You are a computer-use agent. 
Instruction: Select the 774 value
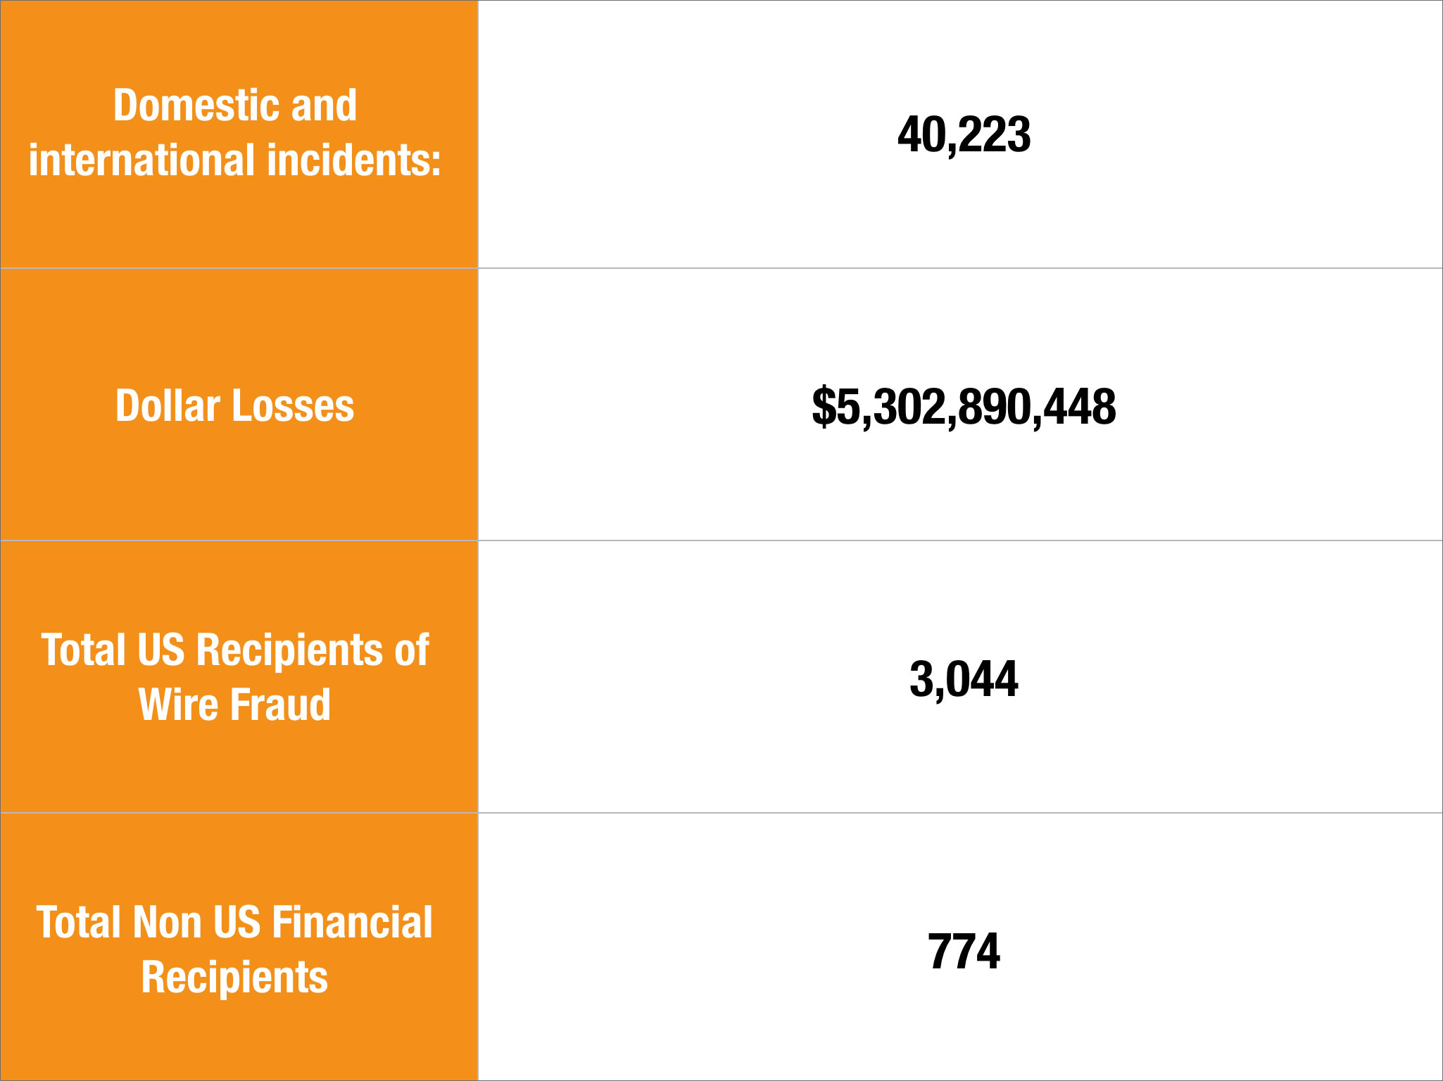click(964, 952)
